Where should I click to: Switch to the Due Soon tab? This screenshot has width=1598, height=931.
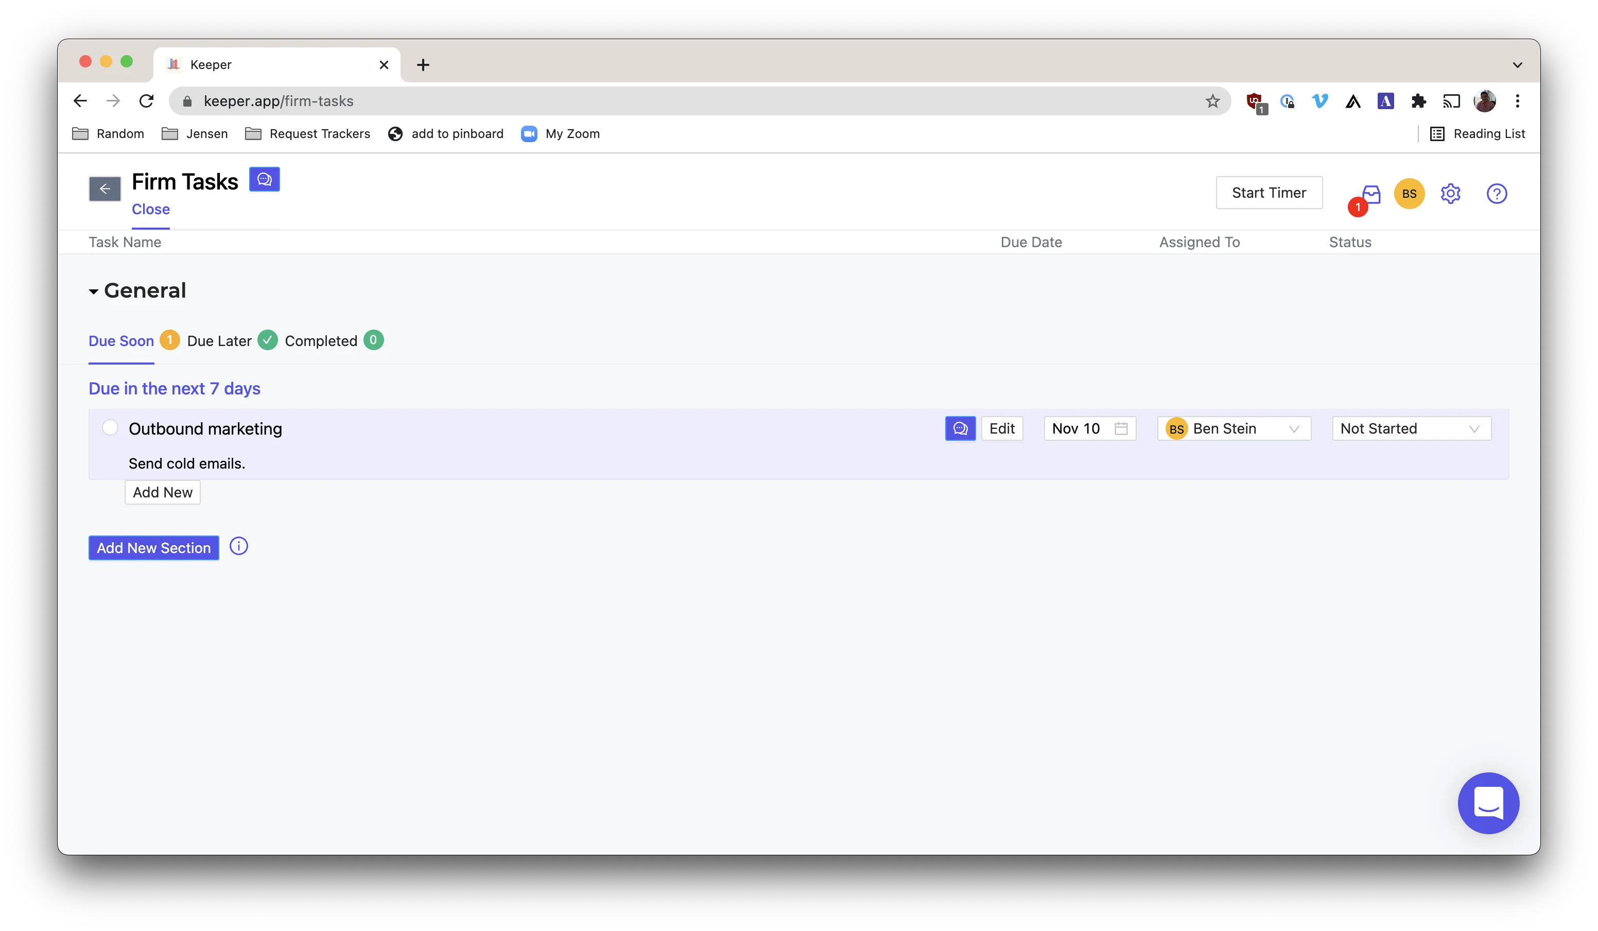coord(121,341)
